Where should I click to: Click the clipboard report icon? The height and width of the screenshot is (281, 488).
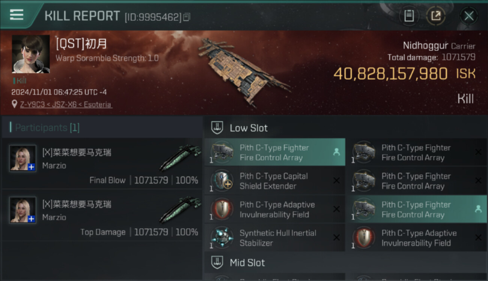tap(409, 16)
